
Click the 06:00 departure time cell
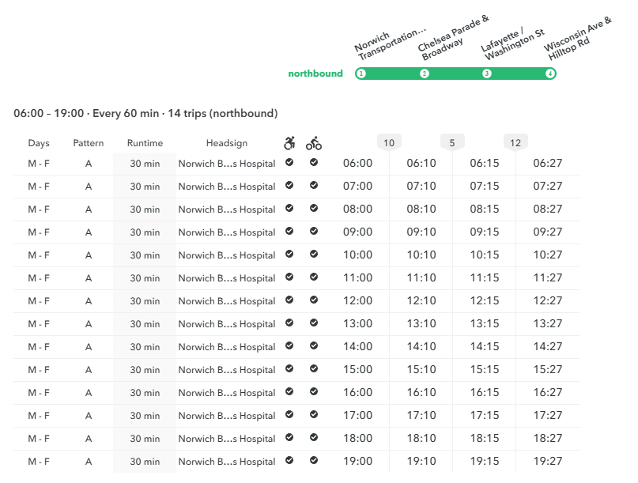(357, 163)
